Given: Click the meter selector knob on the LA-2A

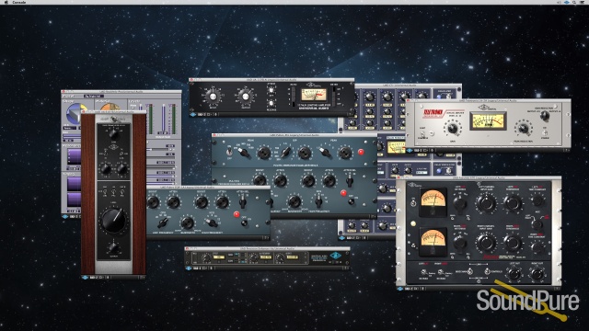Looking at the screenshot, I should (x=544, y=116).
